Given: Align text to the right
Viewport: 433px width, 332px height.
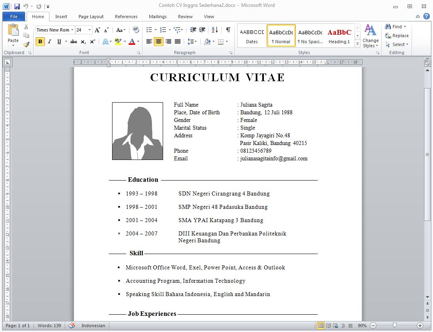Looking at the screenshot, I should 168,42.
